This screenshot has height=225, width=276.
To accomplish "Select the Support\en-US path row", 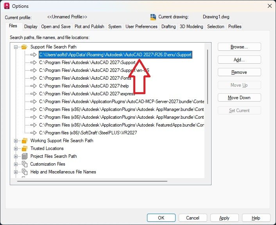I will pyautogui.click(x=94, y=70).
